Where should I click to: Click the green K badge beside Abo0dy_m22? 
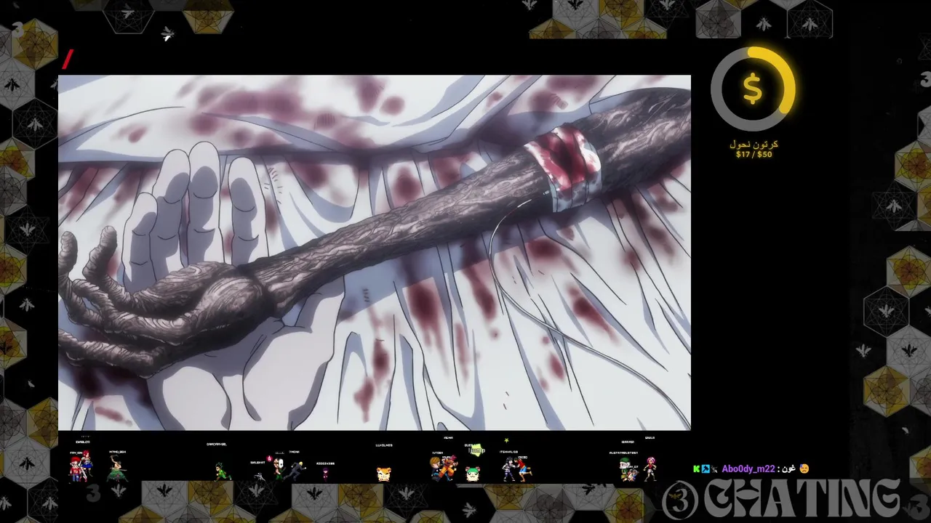(696, 469)
